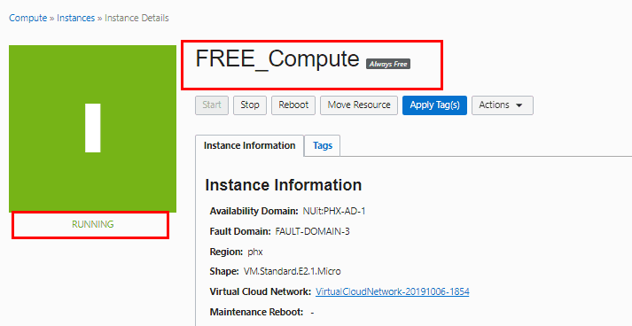The image size is (632, 326).
Task: Stop the instance with Stop button
Action: pos(249,105)
